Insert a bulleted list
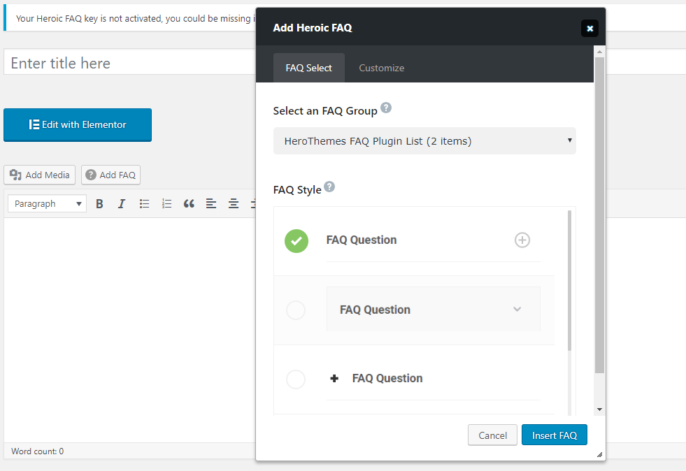 (144, 204)
